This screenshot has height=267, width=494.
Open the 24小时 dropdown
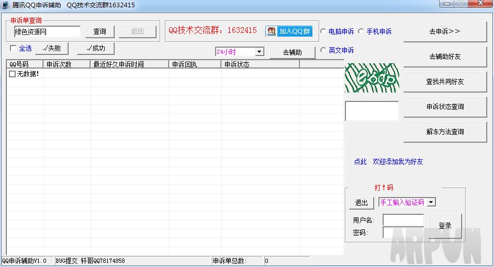(259, 52)
